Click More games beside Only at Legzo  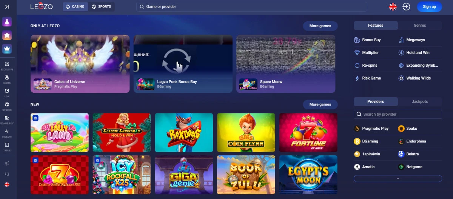320,26
